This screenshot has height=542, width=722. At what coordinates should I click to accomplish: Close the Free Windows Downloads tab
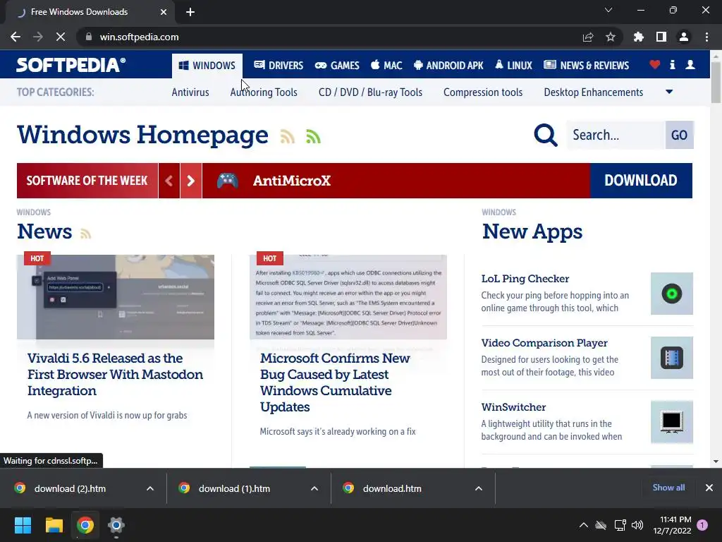point(164,12)
